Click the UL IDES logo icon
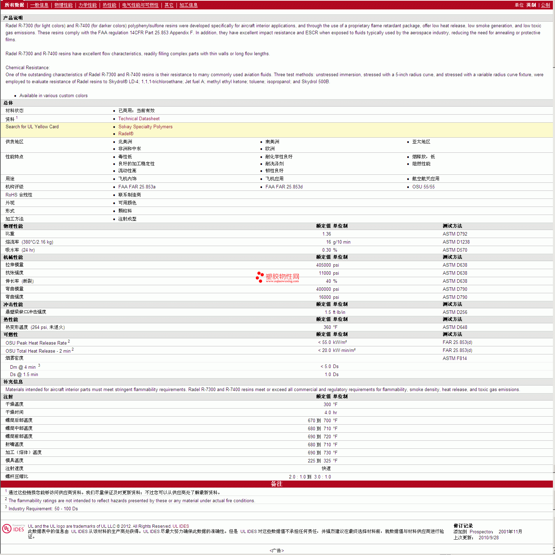Image resolution: width=555 pixels, height=555 pixels. pos(13,528)
